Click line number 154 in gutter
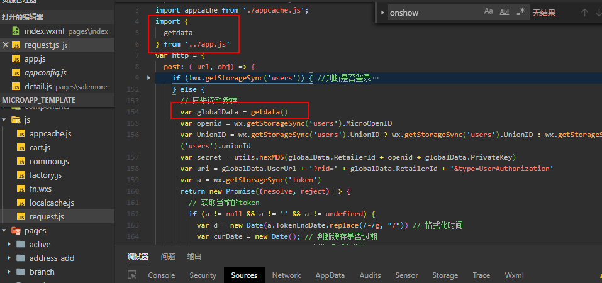The height and width of the screenshot is (283, 602). (133, 112)
